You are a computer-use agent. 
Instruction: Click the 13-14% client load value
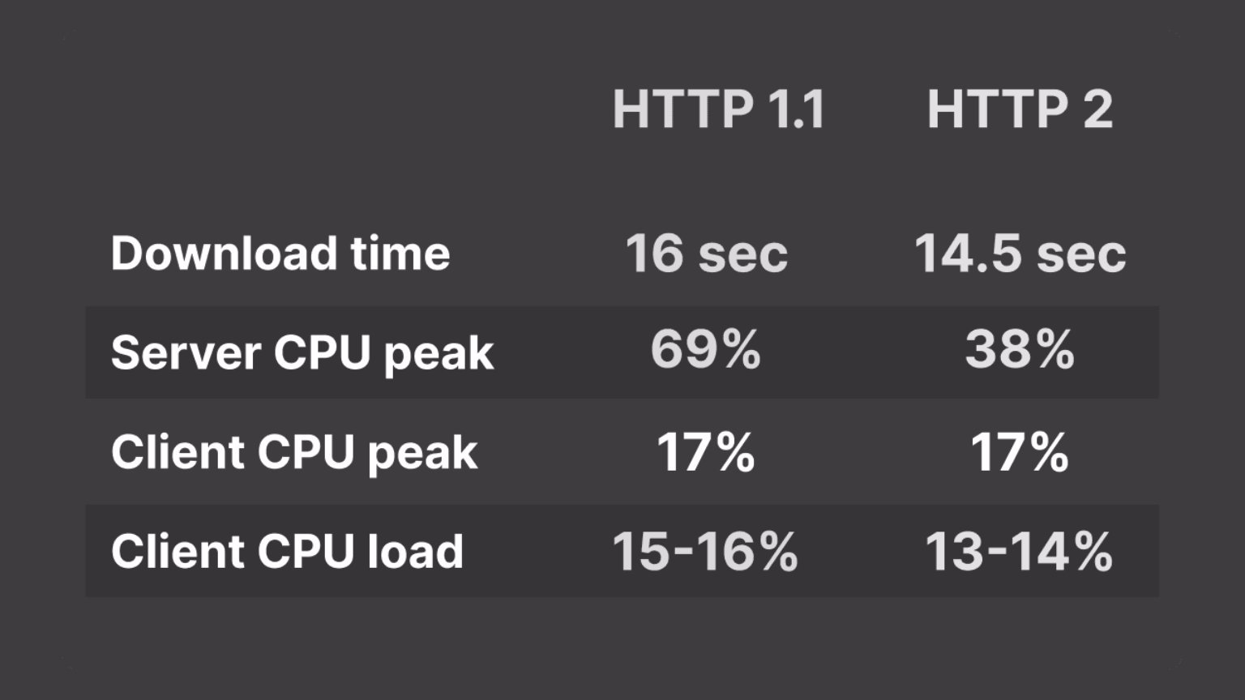[1019, 552]
